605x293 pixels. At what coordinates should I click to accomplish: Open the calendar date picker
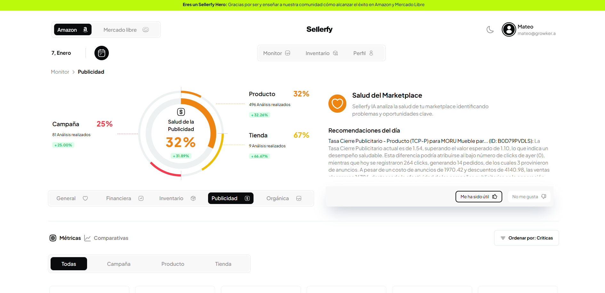(101, 53)
